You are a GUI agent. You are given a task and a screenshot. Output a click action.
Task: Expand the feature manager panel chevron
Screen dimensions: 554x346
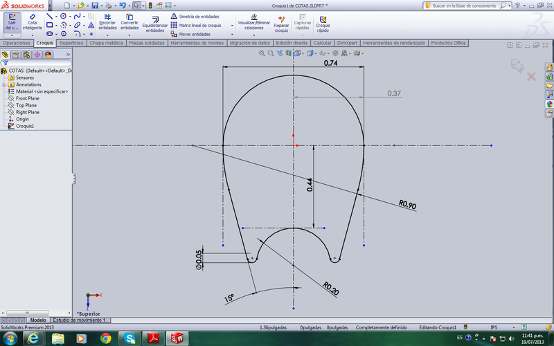[68, 54]
